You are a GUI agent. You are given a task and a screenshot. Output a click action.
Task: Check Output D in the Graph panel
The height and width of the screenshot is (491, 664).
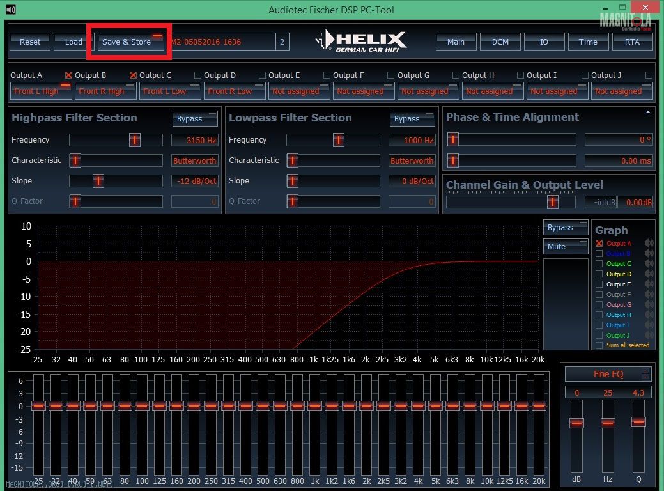[x=599, y=274]
